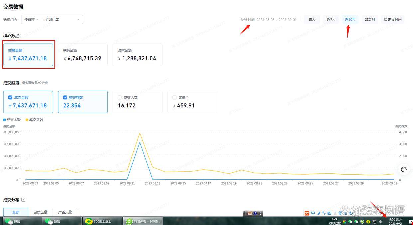Click the help icon beside 成交分布
This screenshot has width=413, height=225.
pyautogui.click(x=23, y=200)
